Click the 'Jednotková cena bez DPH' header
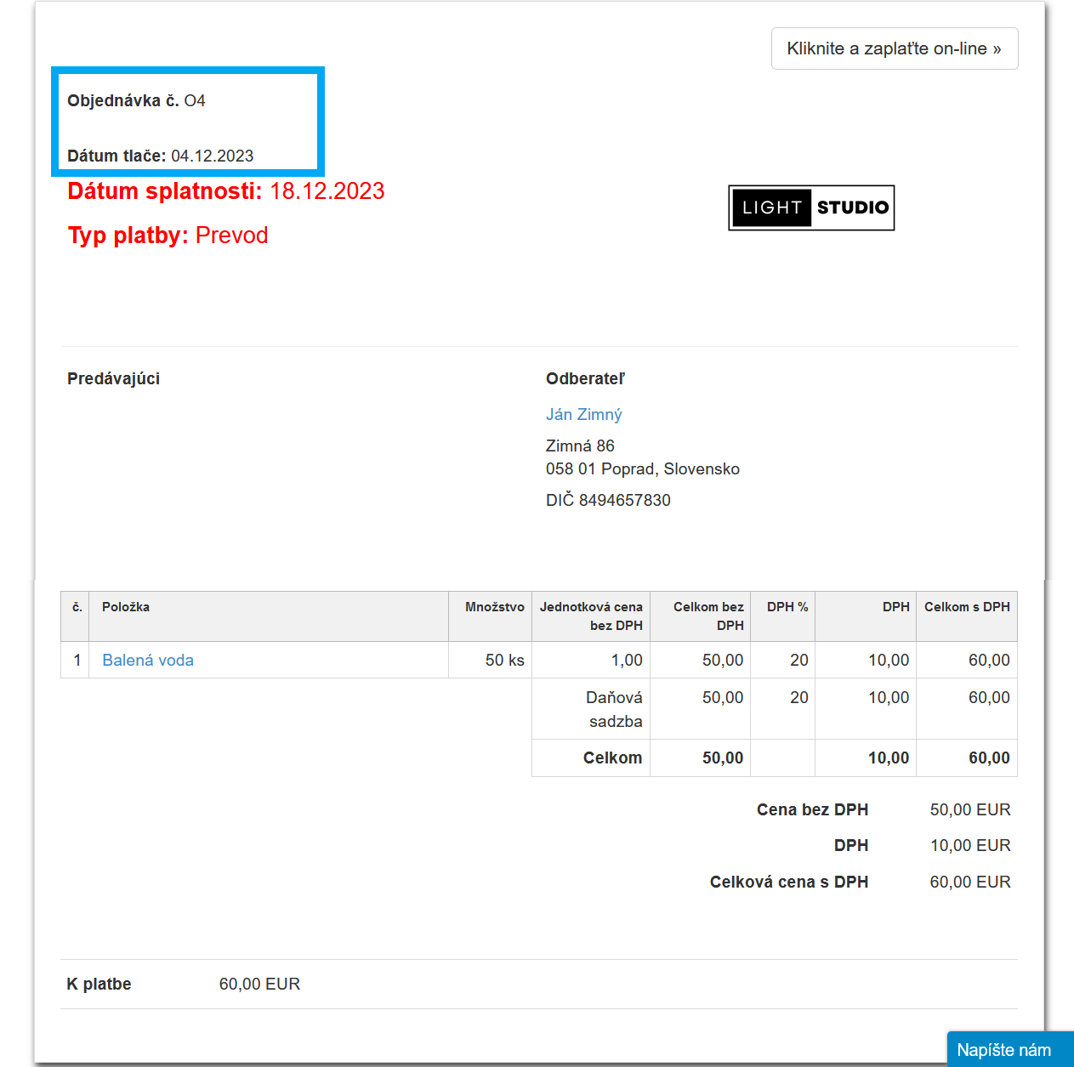The image size is (1074, 1067). 591,616
